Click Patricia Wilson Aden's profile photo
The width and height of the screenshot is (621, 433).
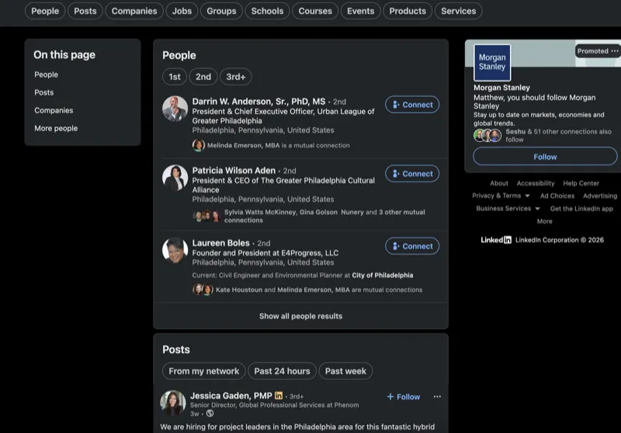[175, 178]
